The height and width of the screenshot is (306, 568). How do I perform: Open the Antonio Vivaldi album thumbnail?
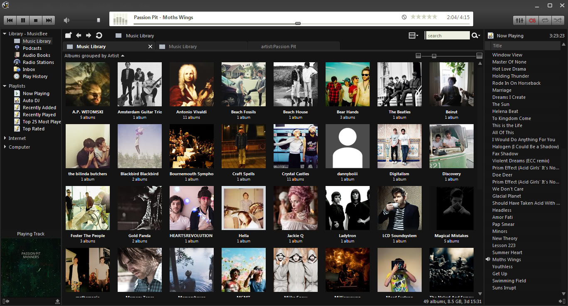pos(192,84)
